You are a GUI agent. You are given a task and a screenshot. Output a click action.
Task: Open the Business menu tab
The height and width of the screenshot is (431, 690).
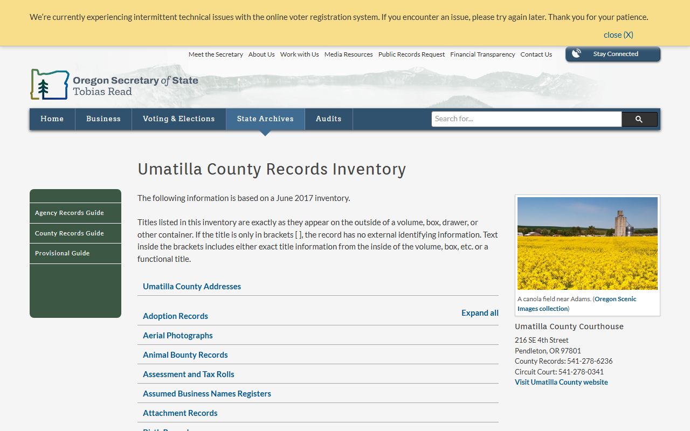103,119
